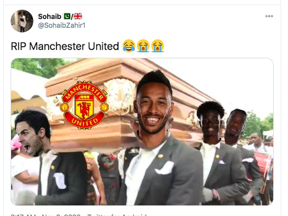Open the Sohaib display name link
Viewport: 288px width, 216px height.
click(x=50, y=16)
